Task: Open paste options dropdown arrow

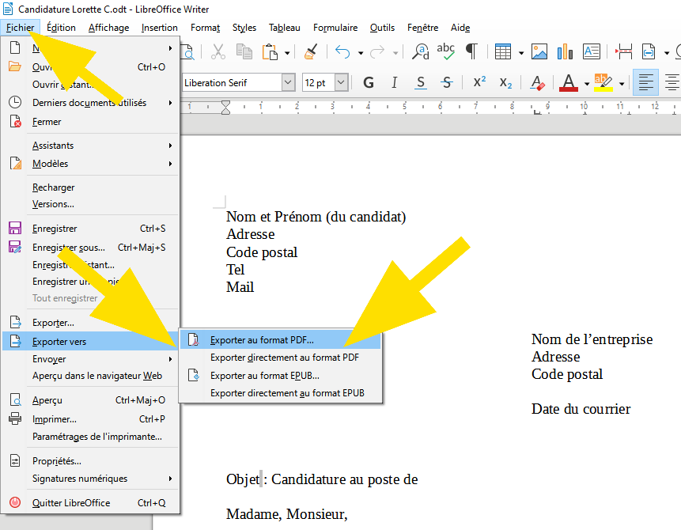Action: pos(287,53)
